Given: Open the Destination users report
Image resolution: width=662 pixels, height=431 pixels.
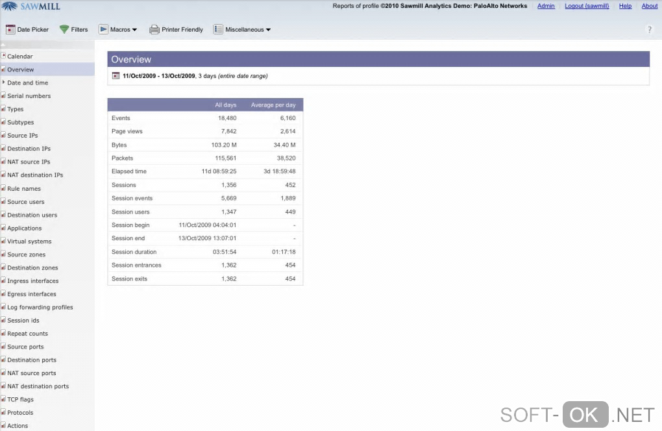Looking at the screenshot, I should (32, 215).
